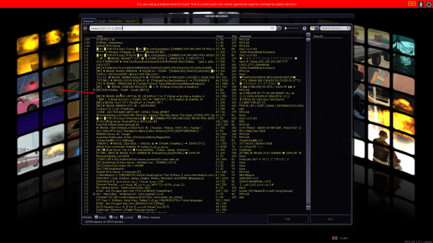Select [SkC]SofakingCool Race Server row
Viewport: 433px width, 243px height.
point(193,162)
